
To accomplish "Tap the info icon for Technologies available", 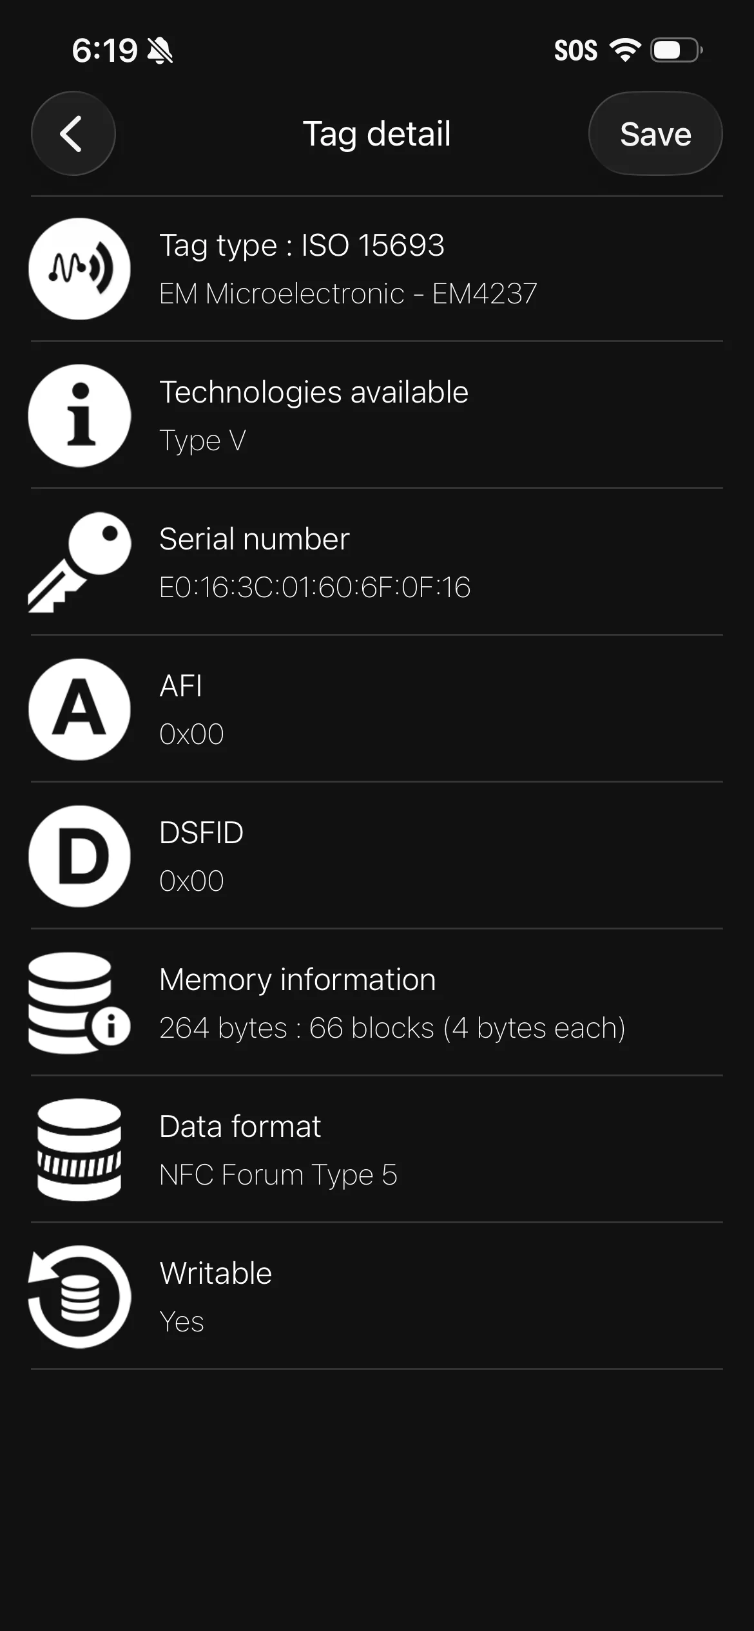I will point(79,415).
